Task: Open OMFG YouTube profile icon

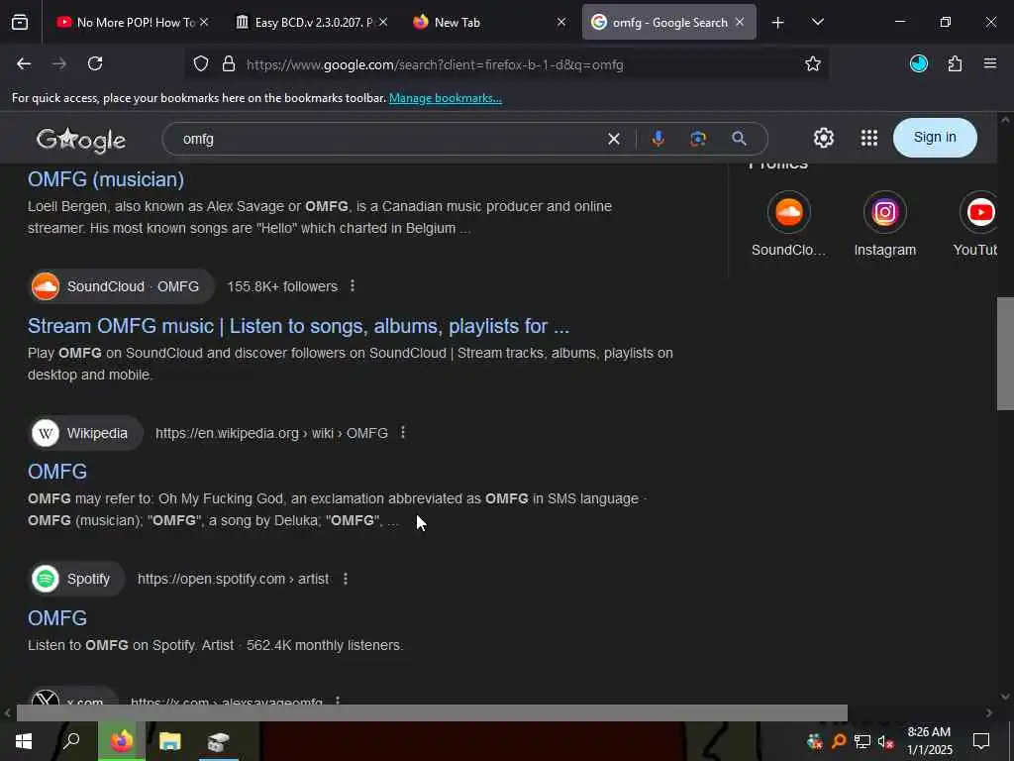Action: 978,212
